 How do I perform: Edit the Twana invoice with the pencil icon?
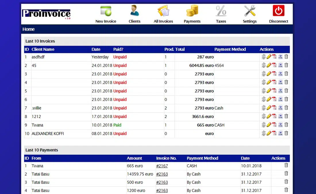269,125
